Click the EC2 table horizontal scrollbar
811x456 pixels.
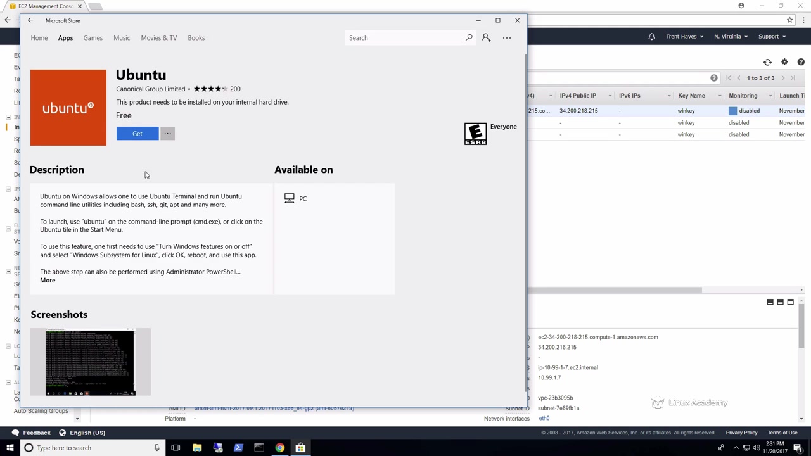pos(615,290)
